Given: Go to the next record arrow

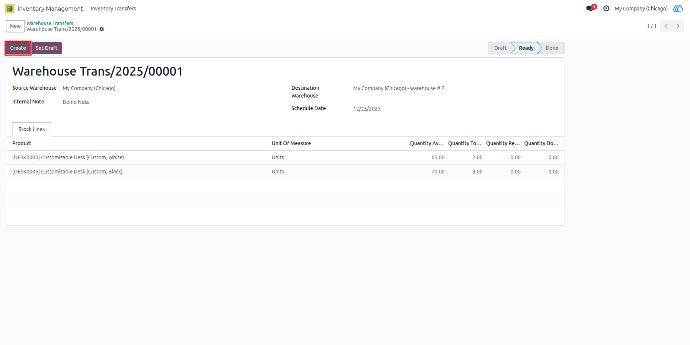Looking at the screenshot, I should tap(678, 26).
